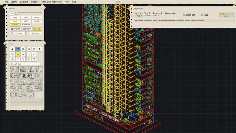
Task: Toggle the highlighted Section view
Action: (x=15, y=25)
